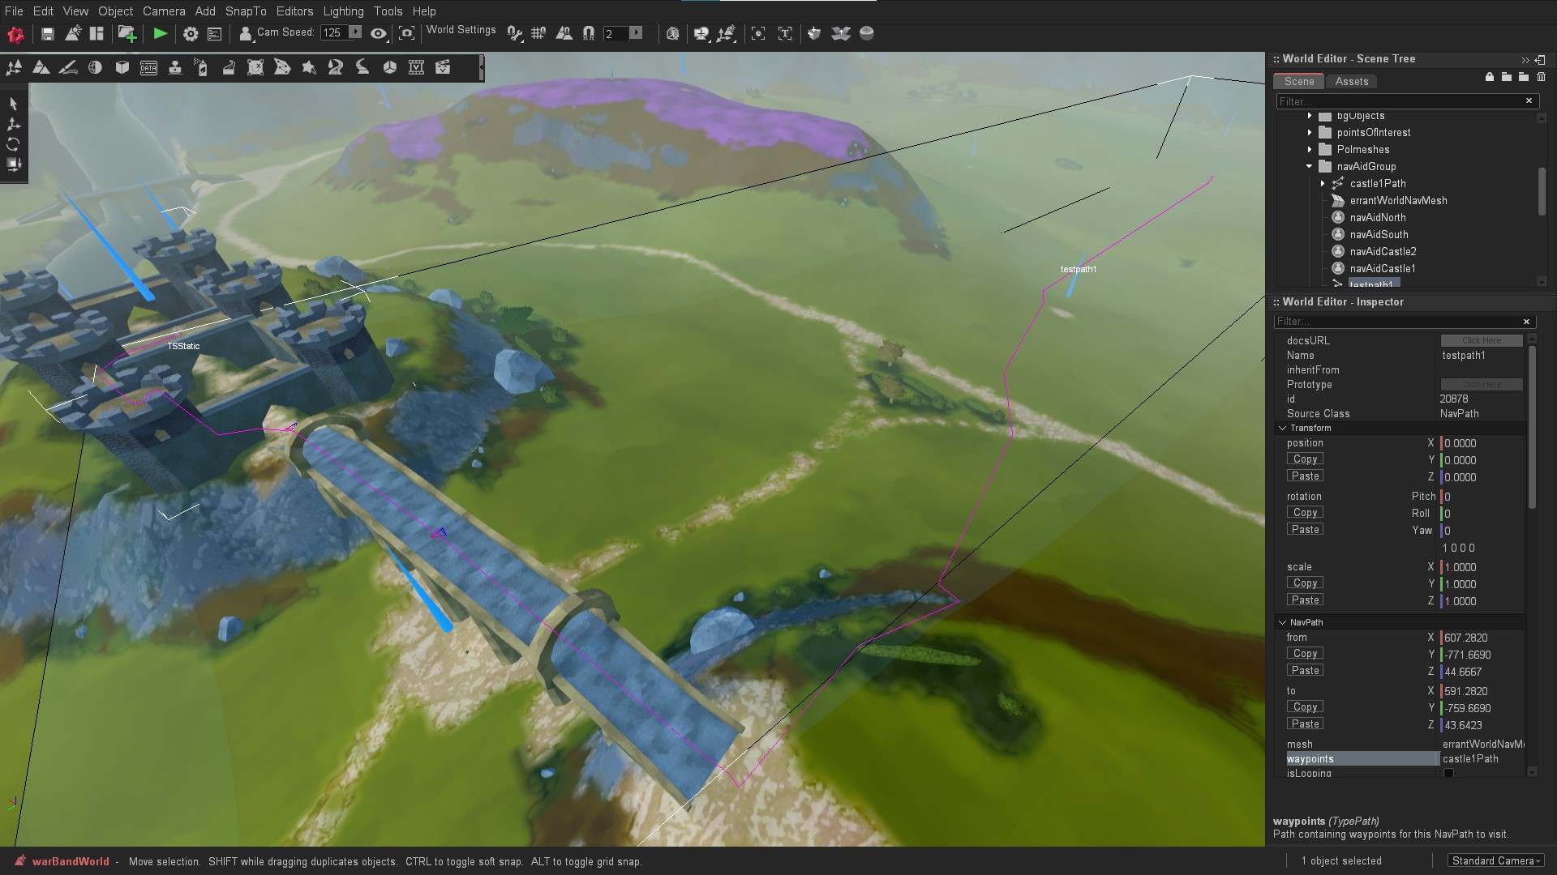Select the Datablock Editor DATA icon
The image size is (1557, 875).
148,67
